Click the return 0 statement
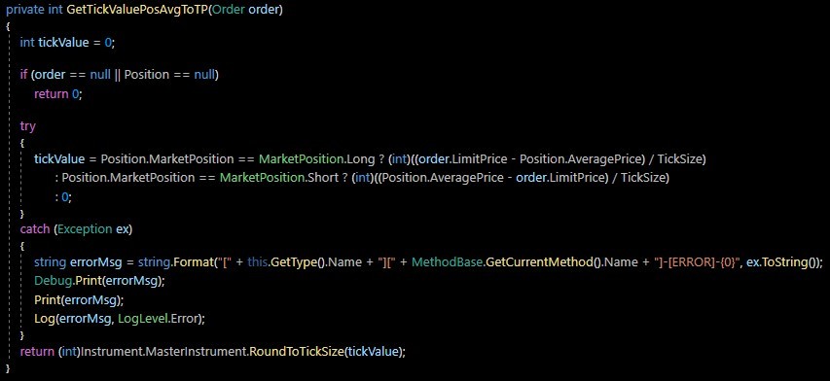The height and width of the screenshot is (381, 830). pyautogui.click(x=58, y=94)
